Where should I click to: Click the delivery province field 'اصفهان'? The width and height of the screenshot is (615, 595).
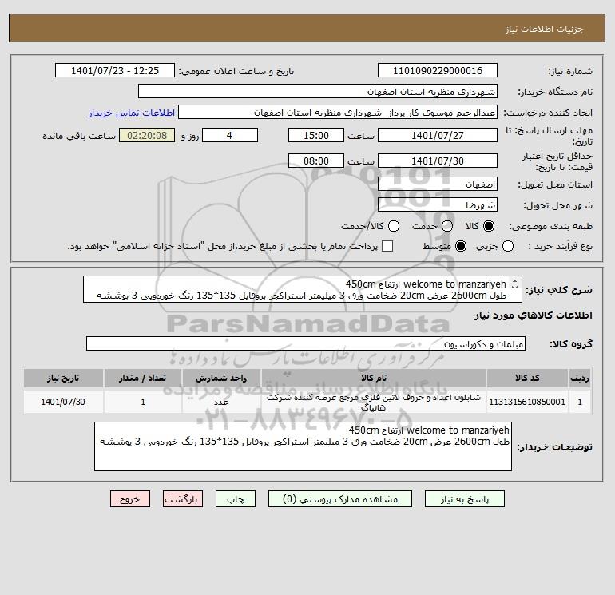(x=438, y=184)
